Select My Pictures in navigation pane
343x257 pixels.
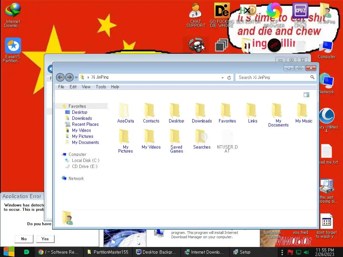coord(82,137)
